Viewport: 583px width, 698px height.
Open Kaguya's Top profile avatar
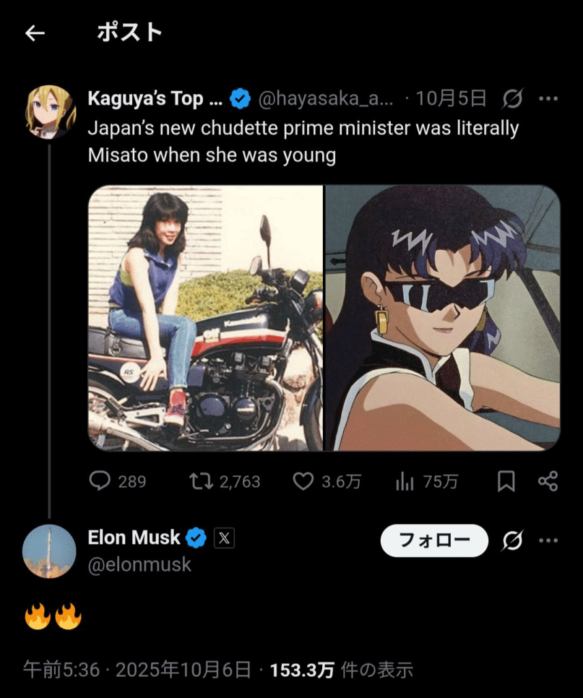(50, 112)
